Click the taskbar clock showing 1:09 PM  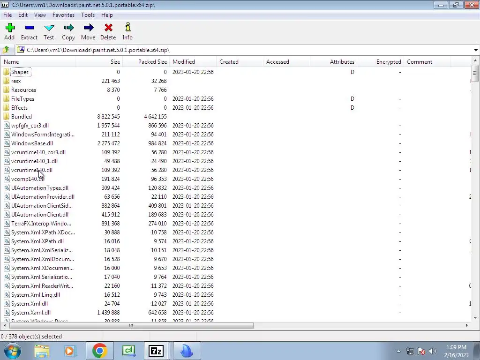point(456,351)
